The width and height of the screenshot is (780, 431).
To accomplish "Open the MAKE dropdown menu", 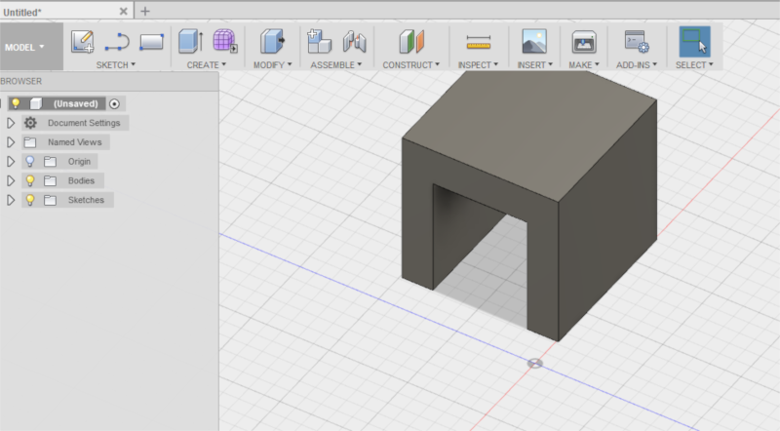I will tap(584, 64).
